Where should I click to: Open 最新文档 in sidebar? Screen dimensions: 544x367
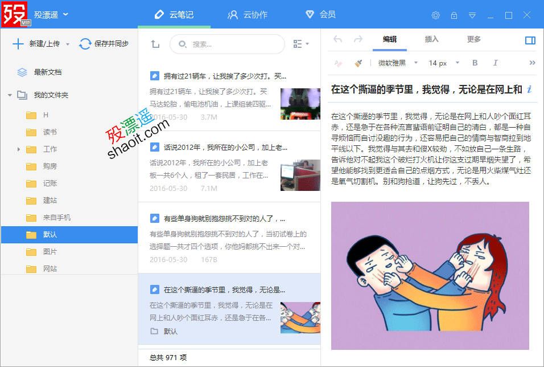point(48,72)
